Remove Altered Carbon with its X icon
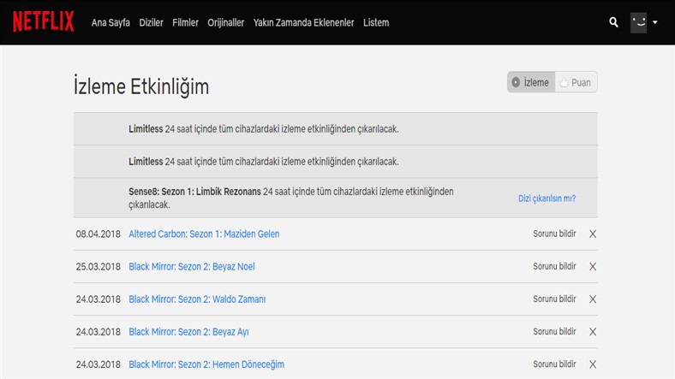This screenshot has height=379, width=675. [x=593, y=234]
